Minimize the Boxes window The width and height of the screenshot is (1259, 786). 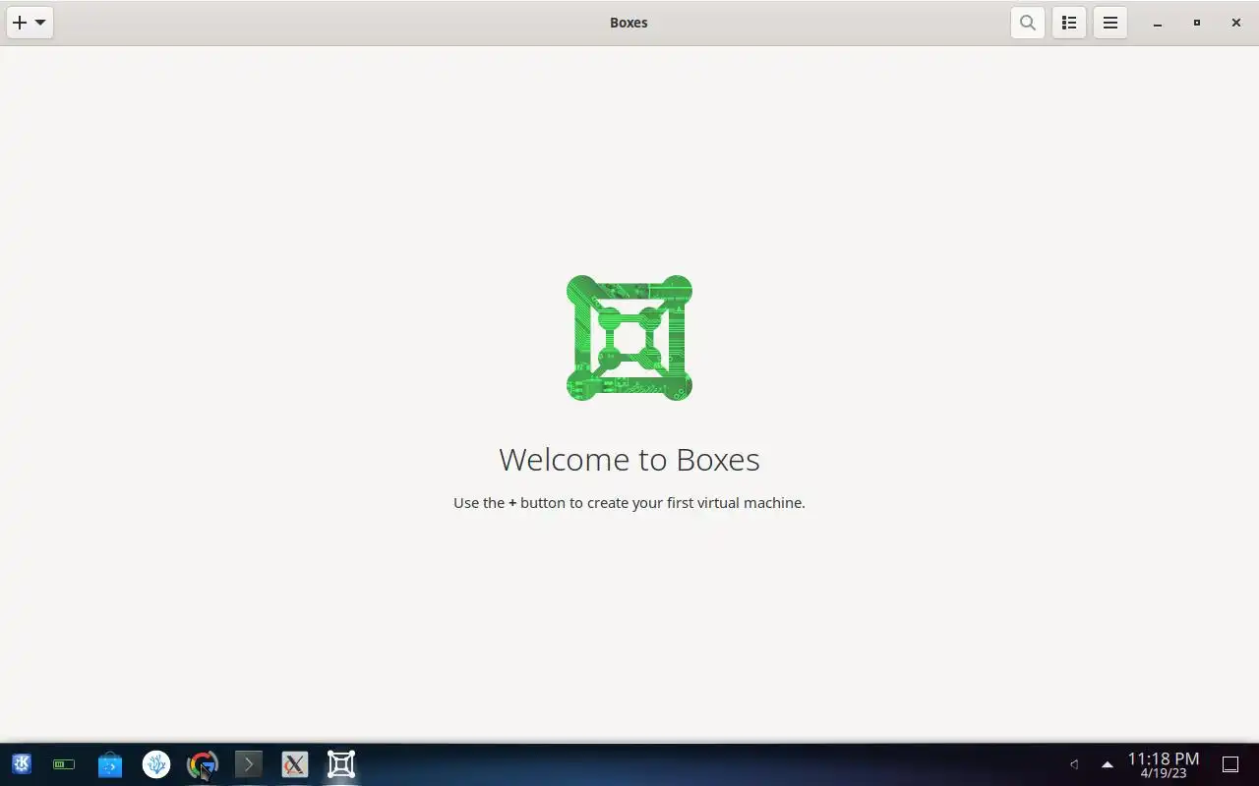point(1158,23)
